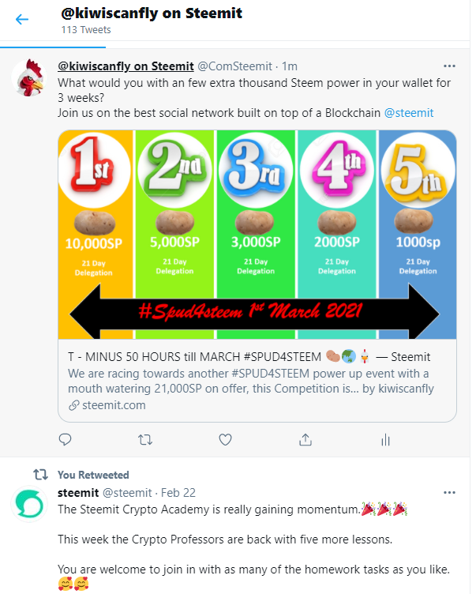This screenshot has width=476, height=594.
Task: Open the Feb 22 timestamp on steemit tweet
Action: [x=178, y=493]
